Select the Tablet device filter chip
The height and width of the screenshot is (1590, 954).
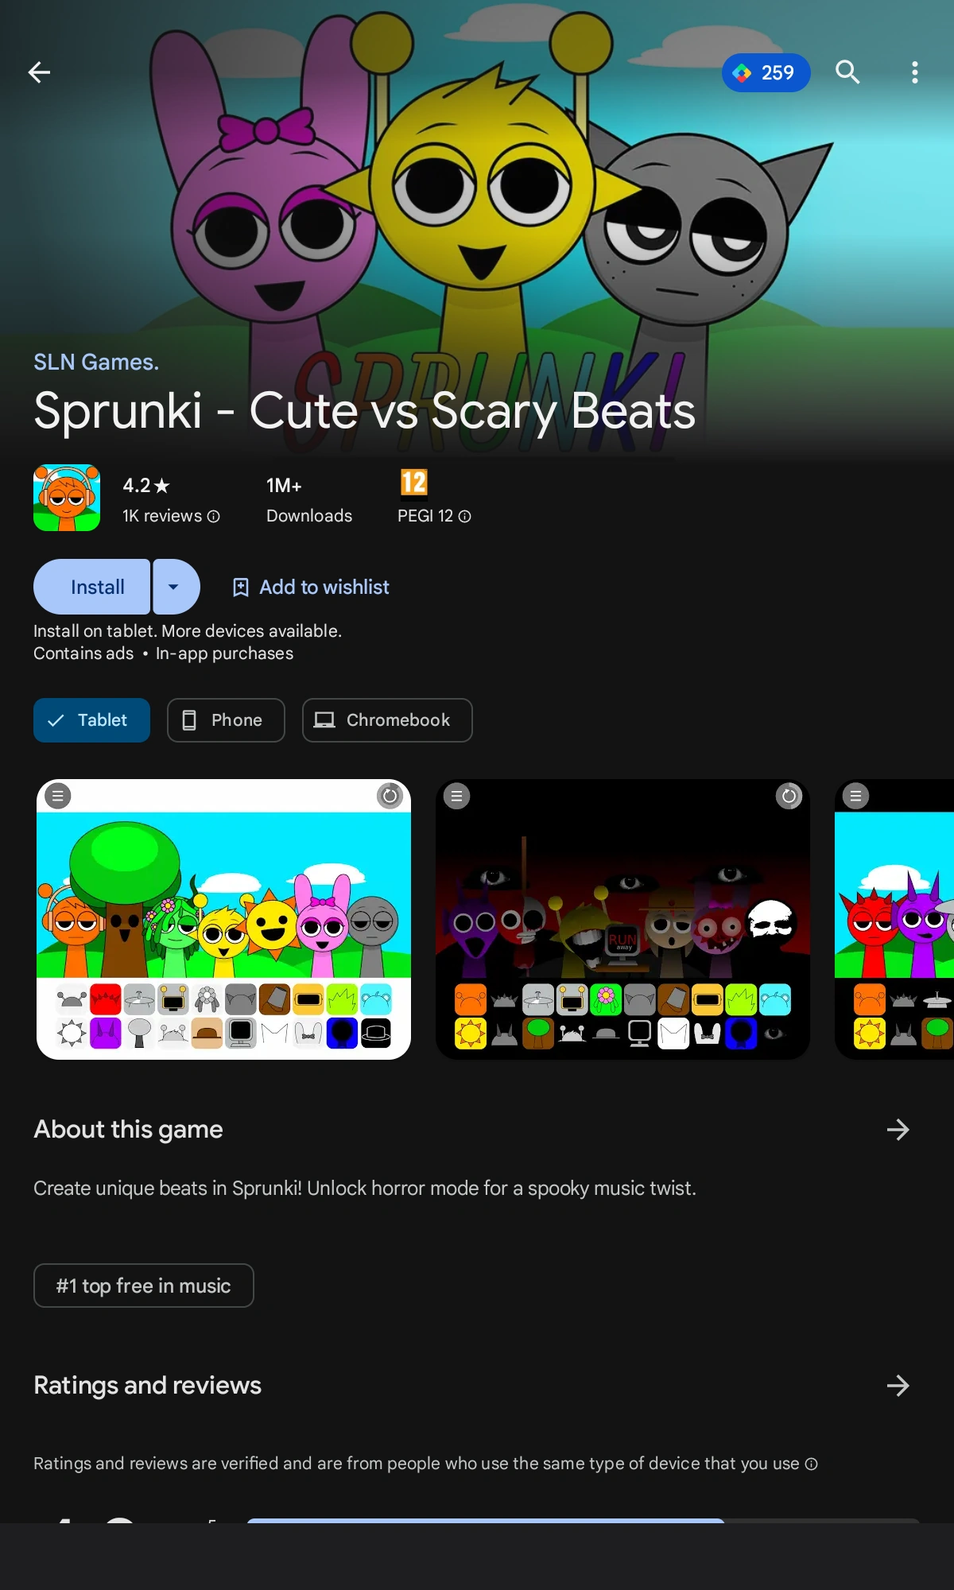point(91,720)
